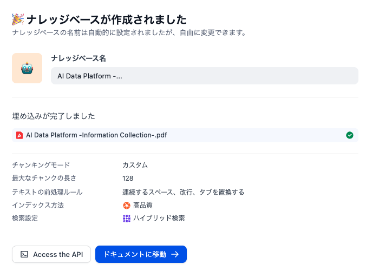Click the green embedding completed checkmark
Image resolution: width=366 pixels, height=271 pixels.
point(350,135)
